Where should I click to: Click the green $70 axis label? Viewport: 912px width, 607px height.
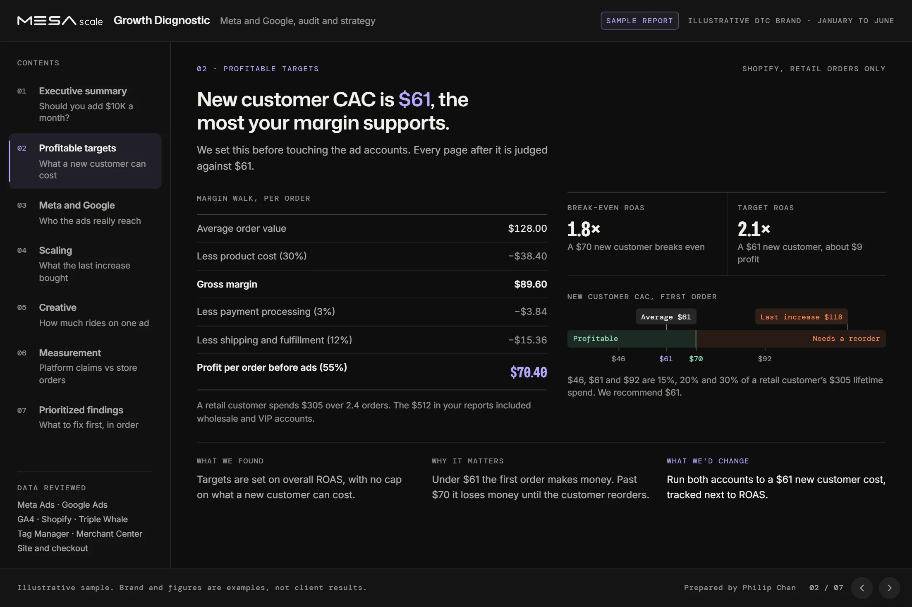(696, 359)
